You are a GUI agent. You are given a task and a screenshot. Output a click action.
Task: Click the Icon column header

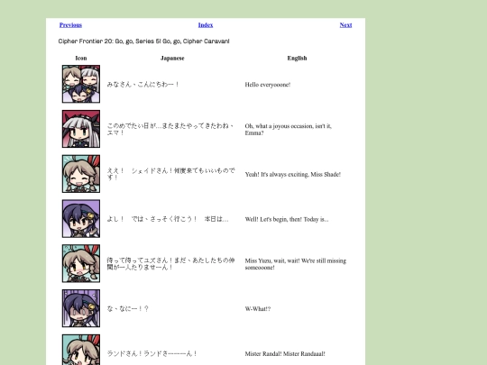pyautogui.click(x=81, y=58)
